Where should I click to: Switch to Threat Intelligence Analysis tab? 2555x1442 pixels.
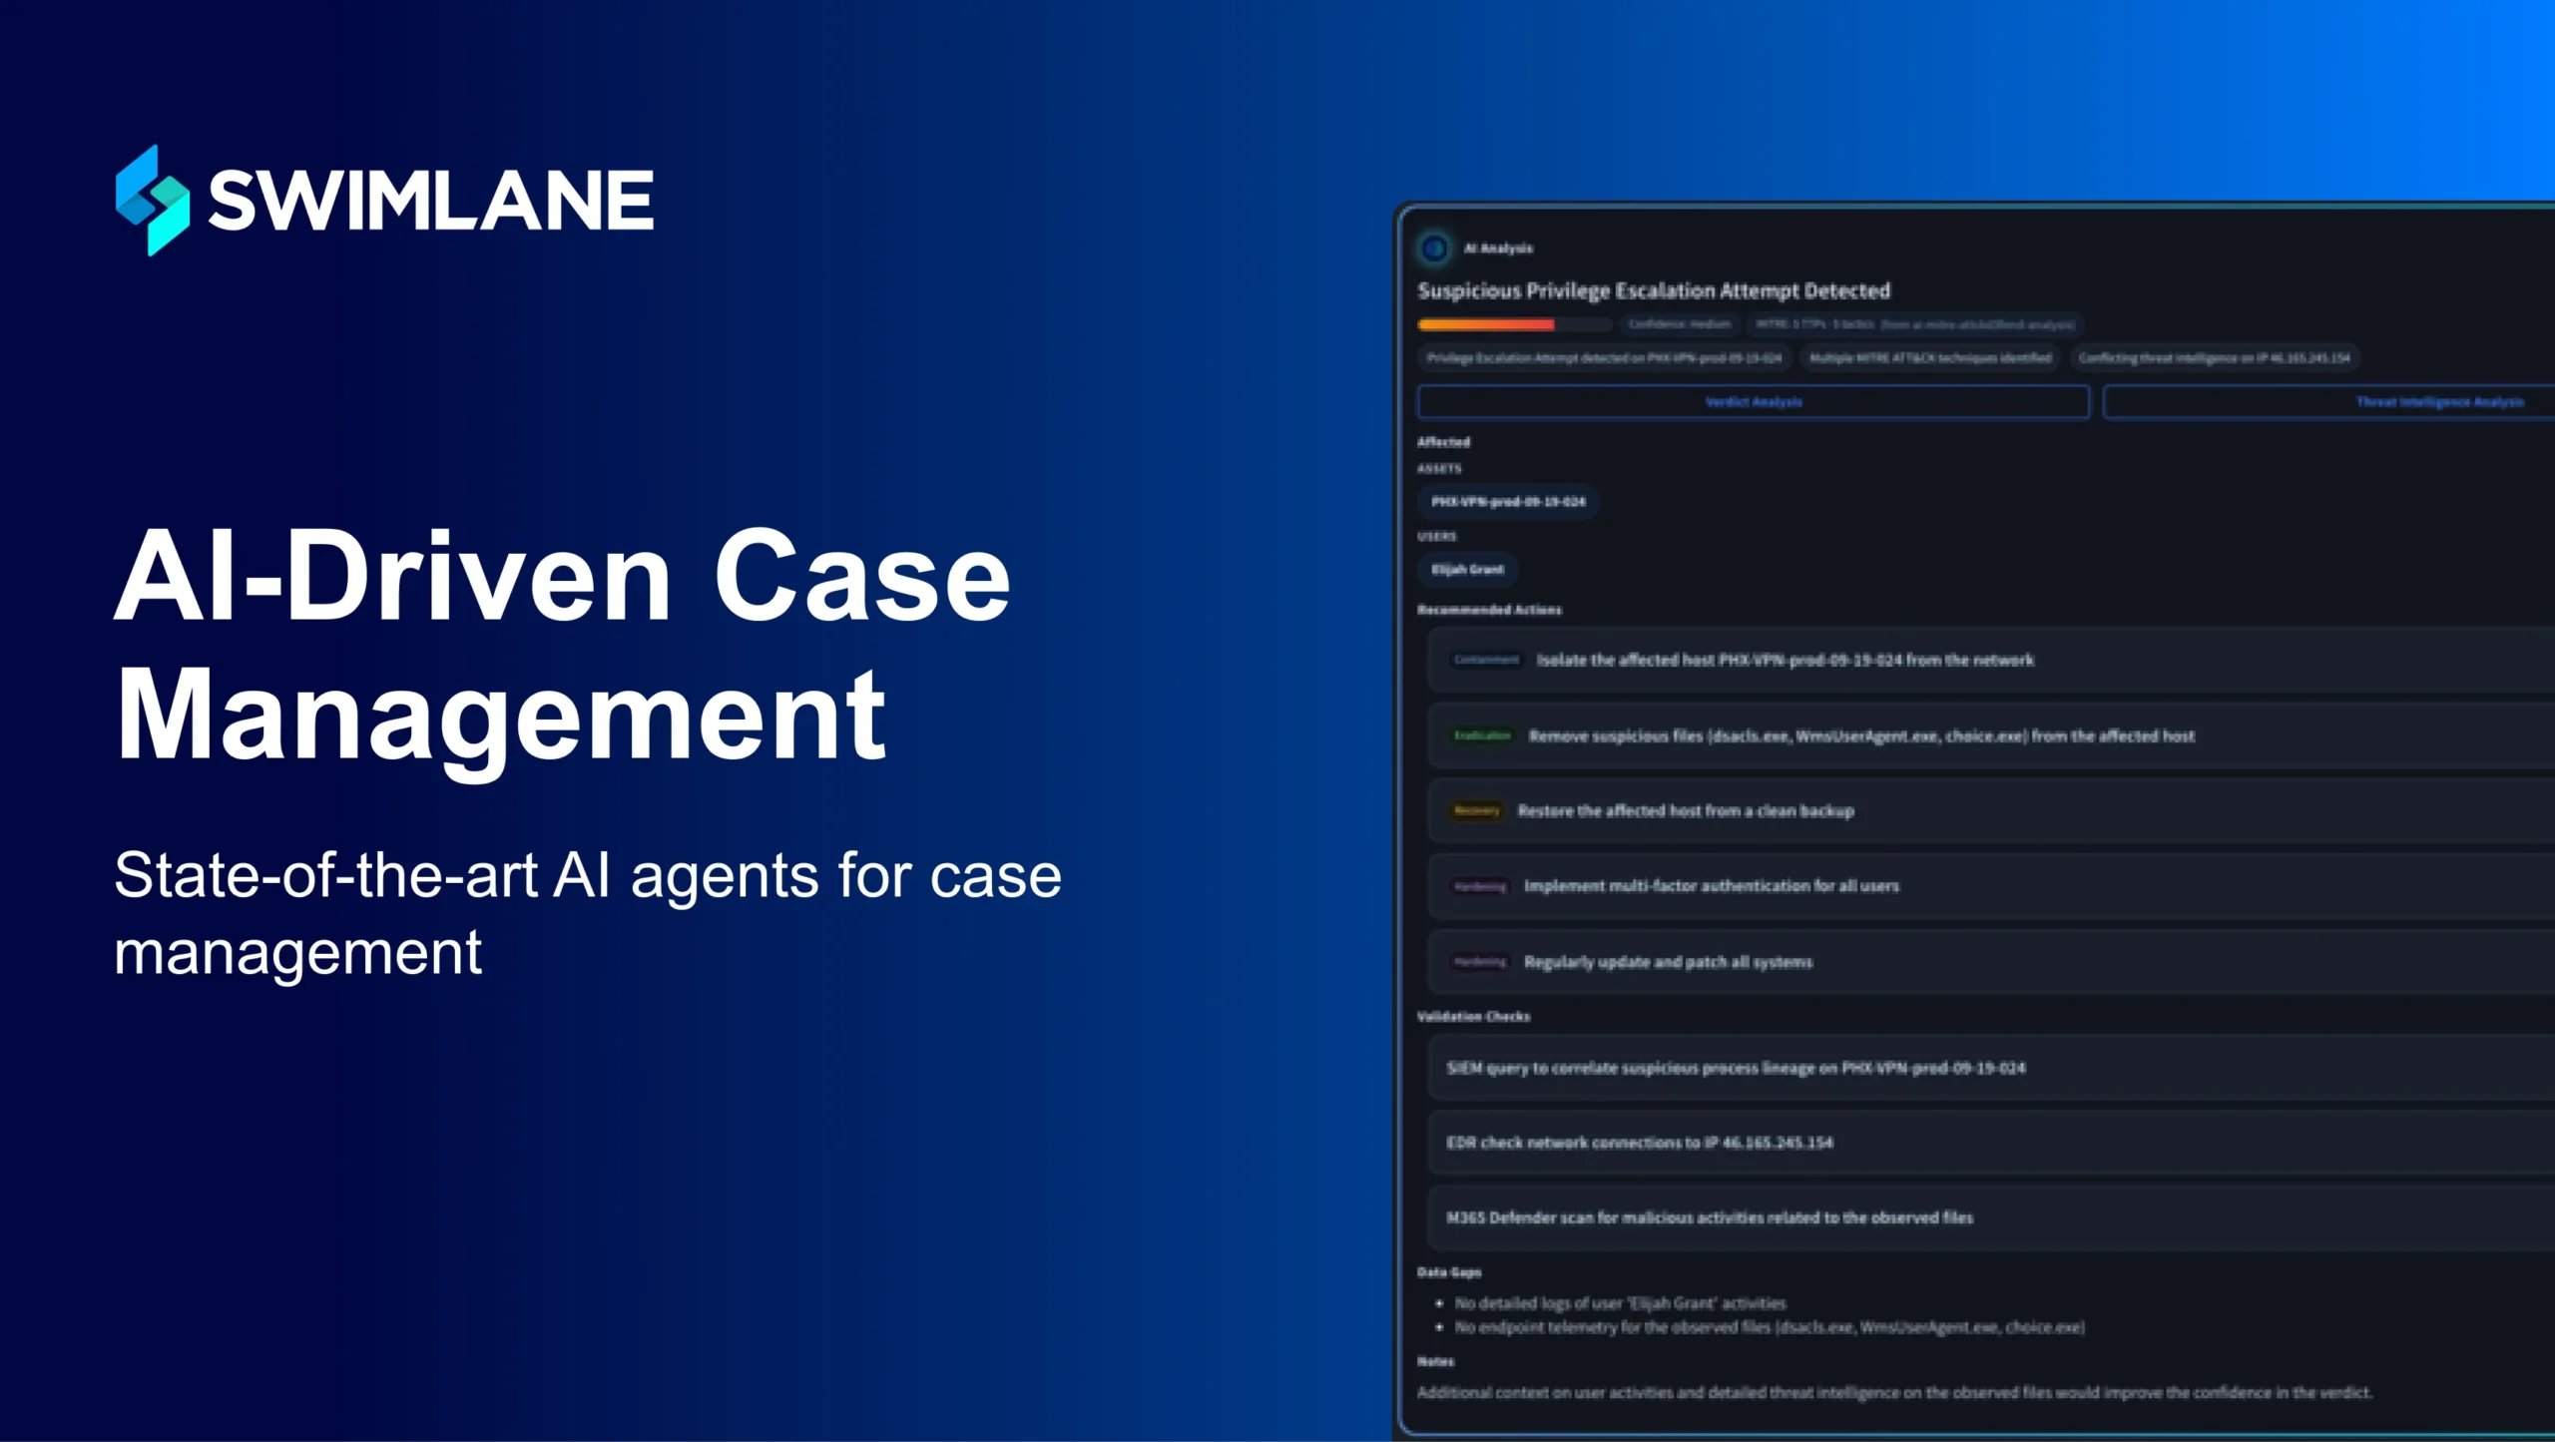2439,402
